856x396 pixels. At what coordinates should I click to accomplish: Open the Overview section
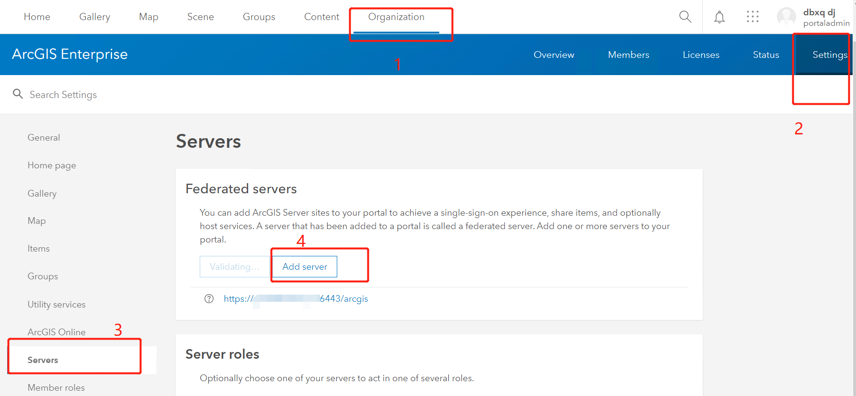pos(554,55)
